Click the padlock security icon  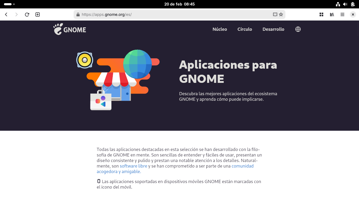coord(78,15)
